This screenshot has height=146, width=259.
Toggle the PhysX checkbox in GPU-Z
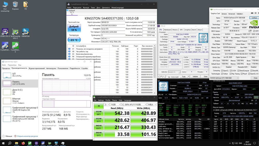point(241,74)
